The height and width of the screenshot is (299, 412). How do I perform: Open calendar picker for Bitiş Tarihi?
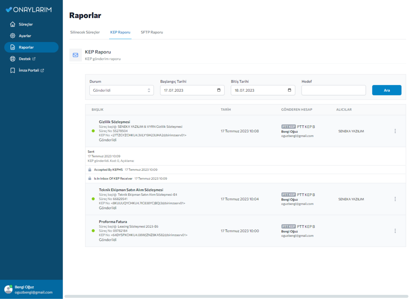click(289, 90)
